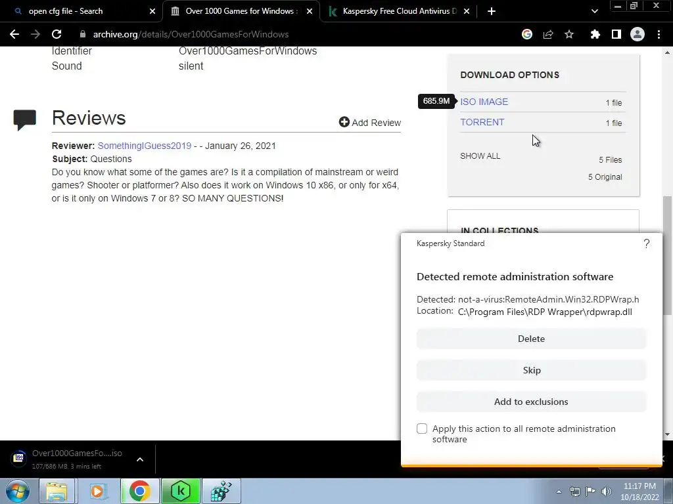This screenshot has width=673, height=504.
Task: Click the padlock site info icon
Action: 83,34
